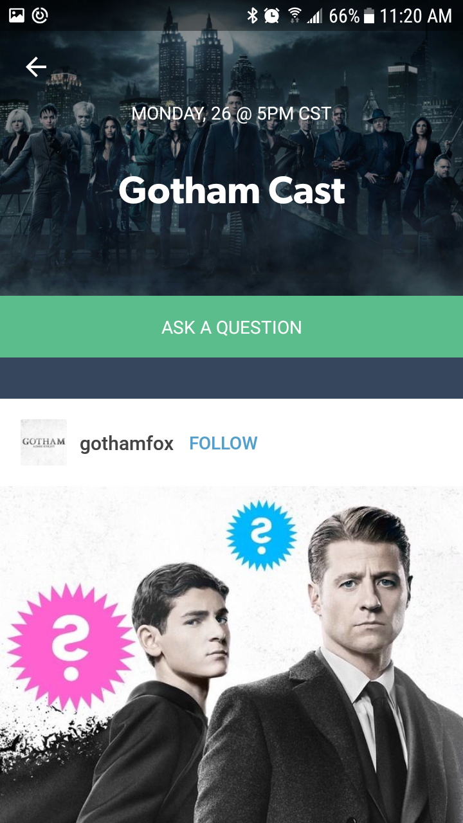The image size is (463, 823).
Task: Tap the Wi-Fi signal icon
Action: click(295, 15)
